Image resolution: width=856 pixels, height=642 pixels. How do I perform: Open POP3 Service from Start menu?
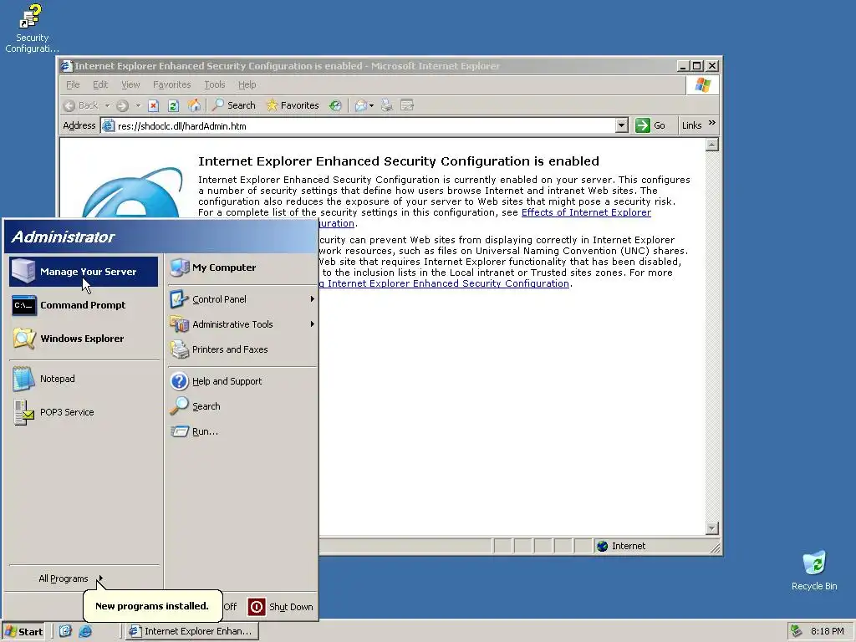84,412
